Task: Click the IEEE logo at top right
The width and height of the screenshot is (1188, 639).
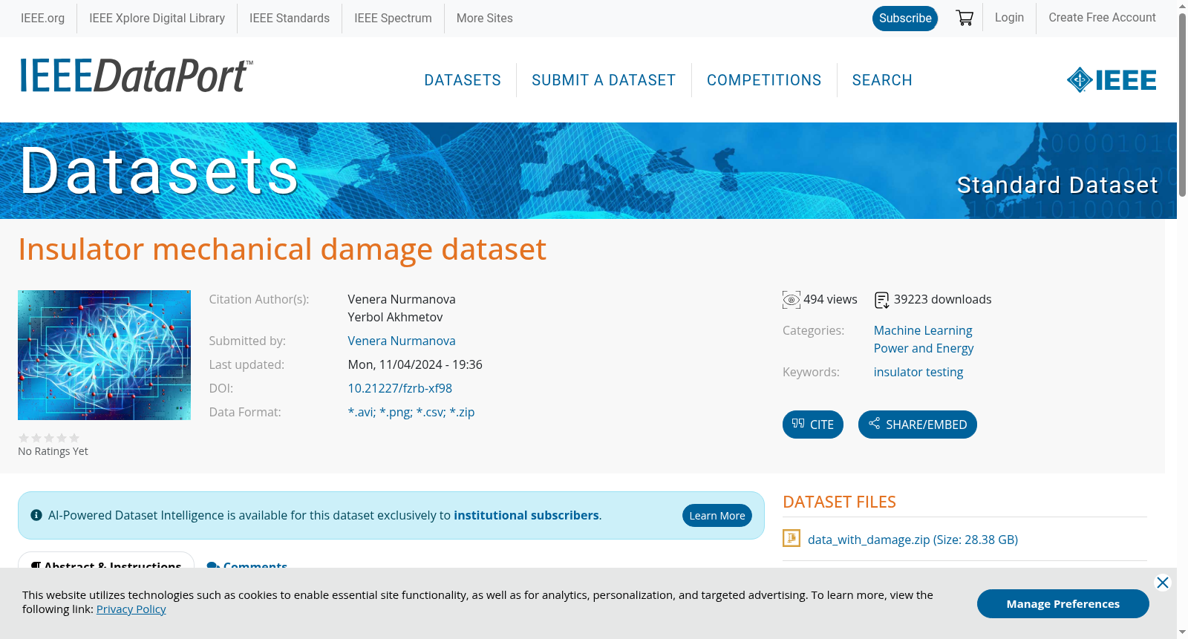Action: point(1112,80)
